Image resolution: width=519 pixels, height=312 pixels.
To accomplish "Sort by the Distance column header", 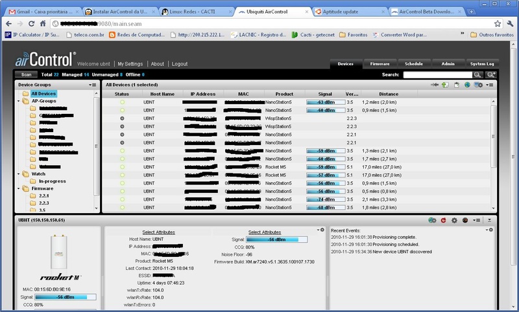I will click(389, 94).
